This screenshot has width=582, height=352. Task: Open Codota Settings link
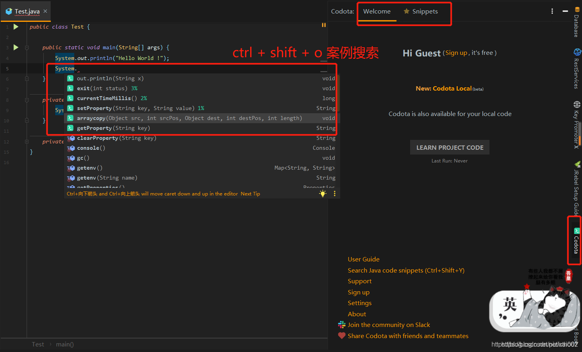[x=360, y=303]
